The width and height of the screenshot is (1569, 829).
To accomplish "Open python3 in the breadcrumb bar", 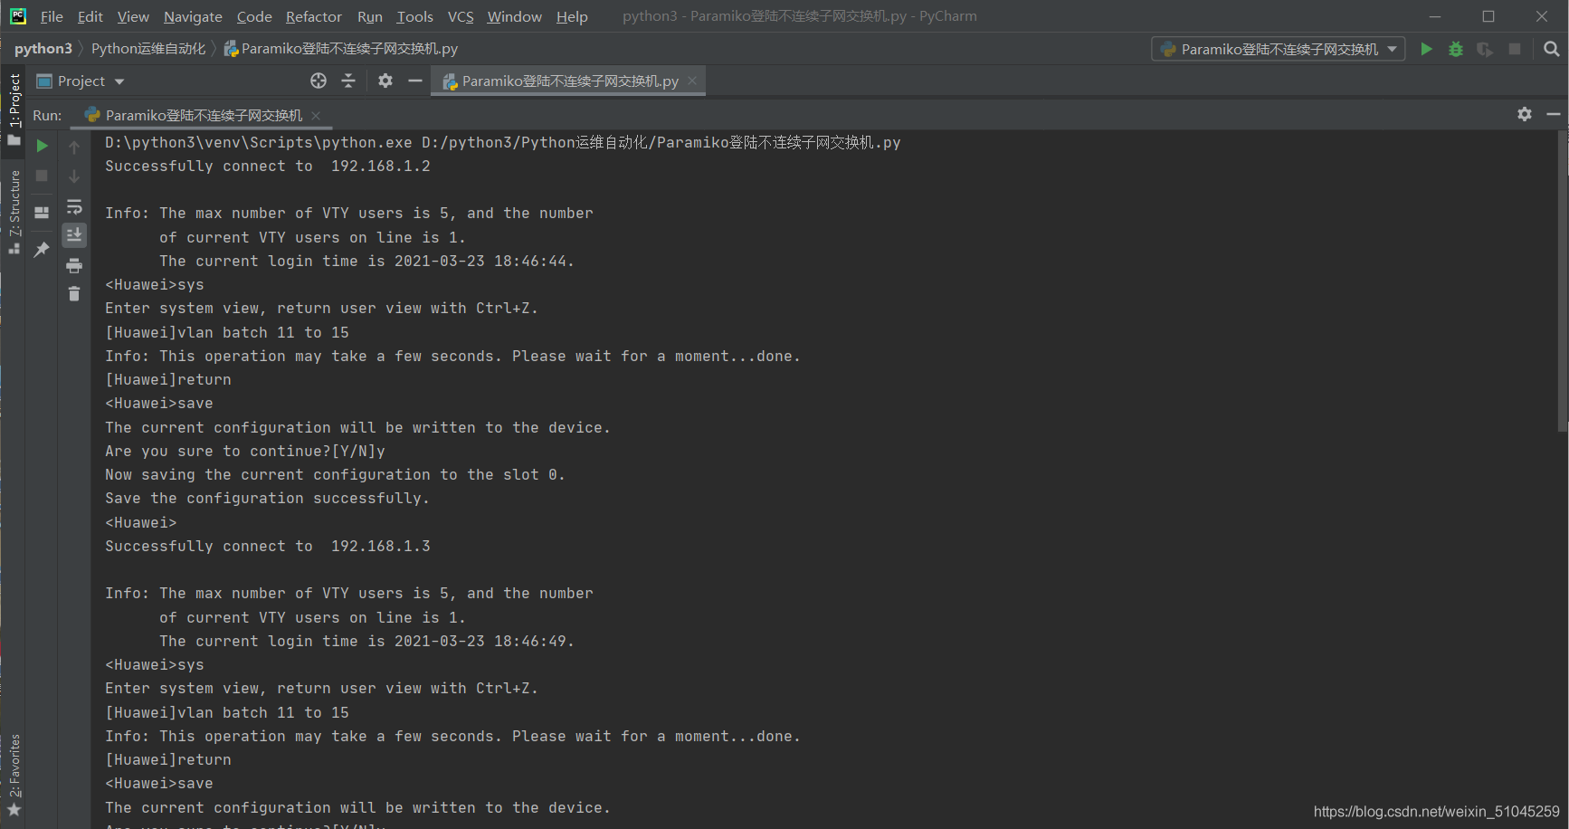I will click(x=43, y=48).
